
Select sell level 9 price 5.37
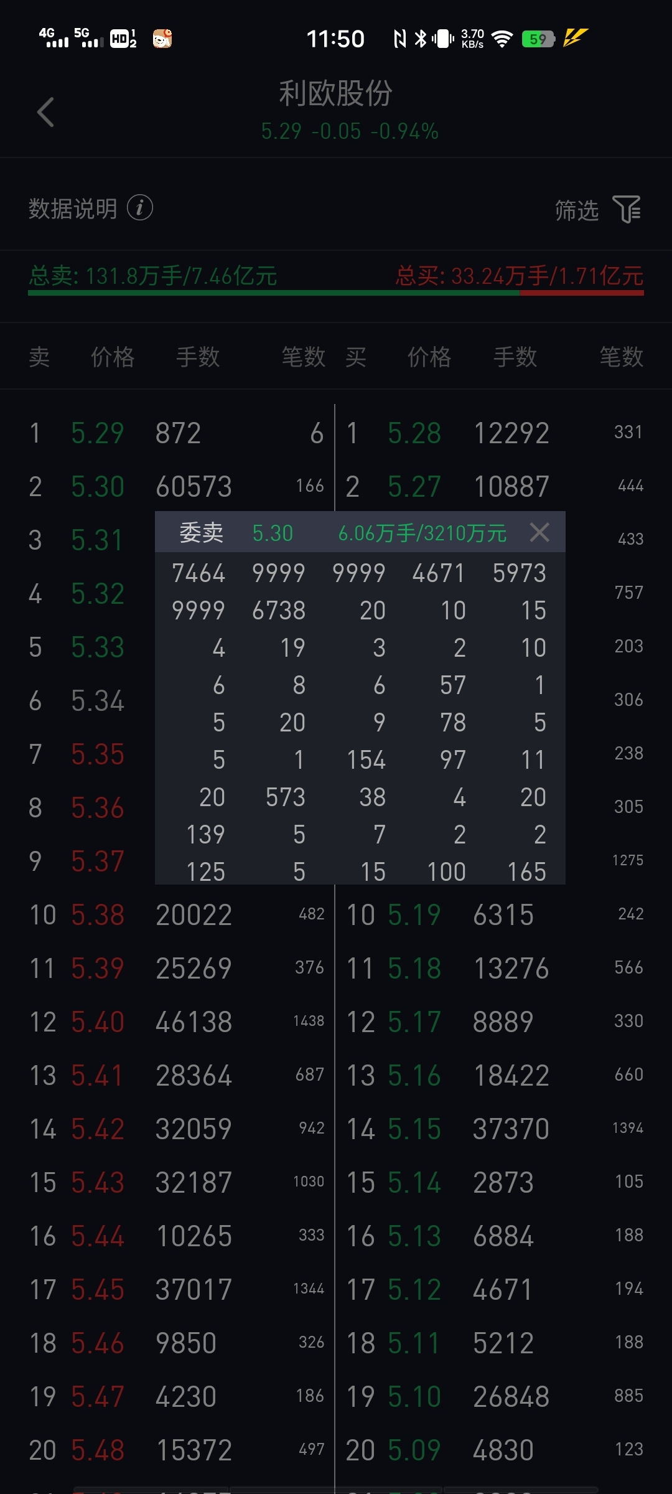pos(98,862)
